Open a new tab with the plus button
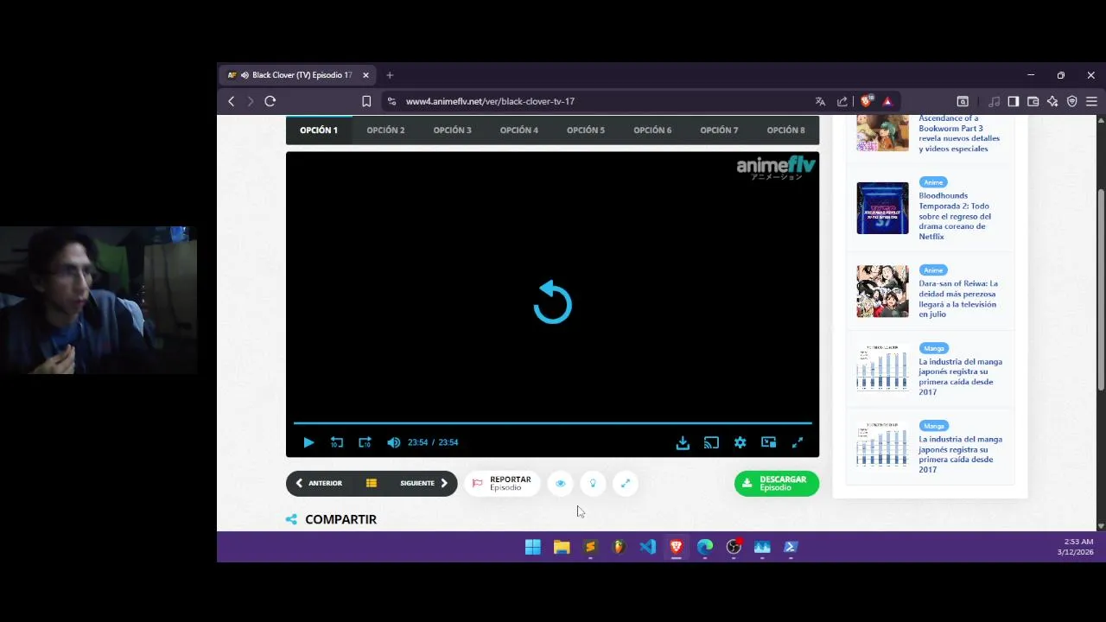The height and width of the screenshot is (622, 1106). (x=390, y=75)
